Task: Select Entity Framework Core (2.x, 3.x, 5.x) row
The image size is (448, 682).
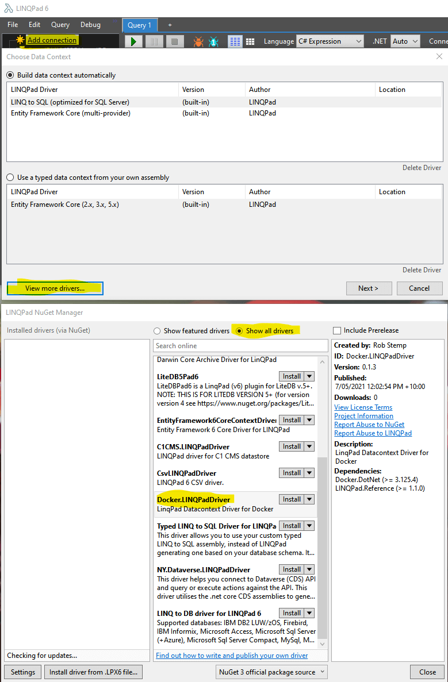Action: (226, 205)
